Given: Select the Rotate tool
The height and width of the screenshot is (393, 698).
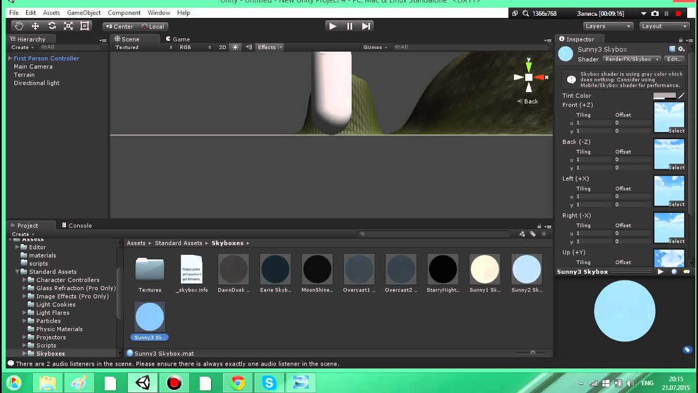Looking at the screenshot, I should tap(52, 26).
